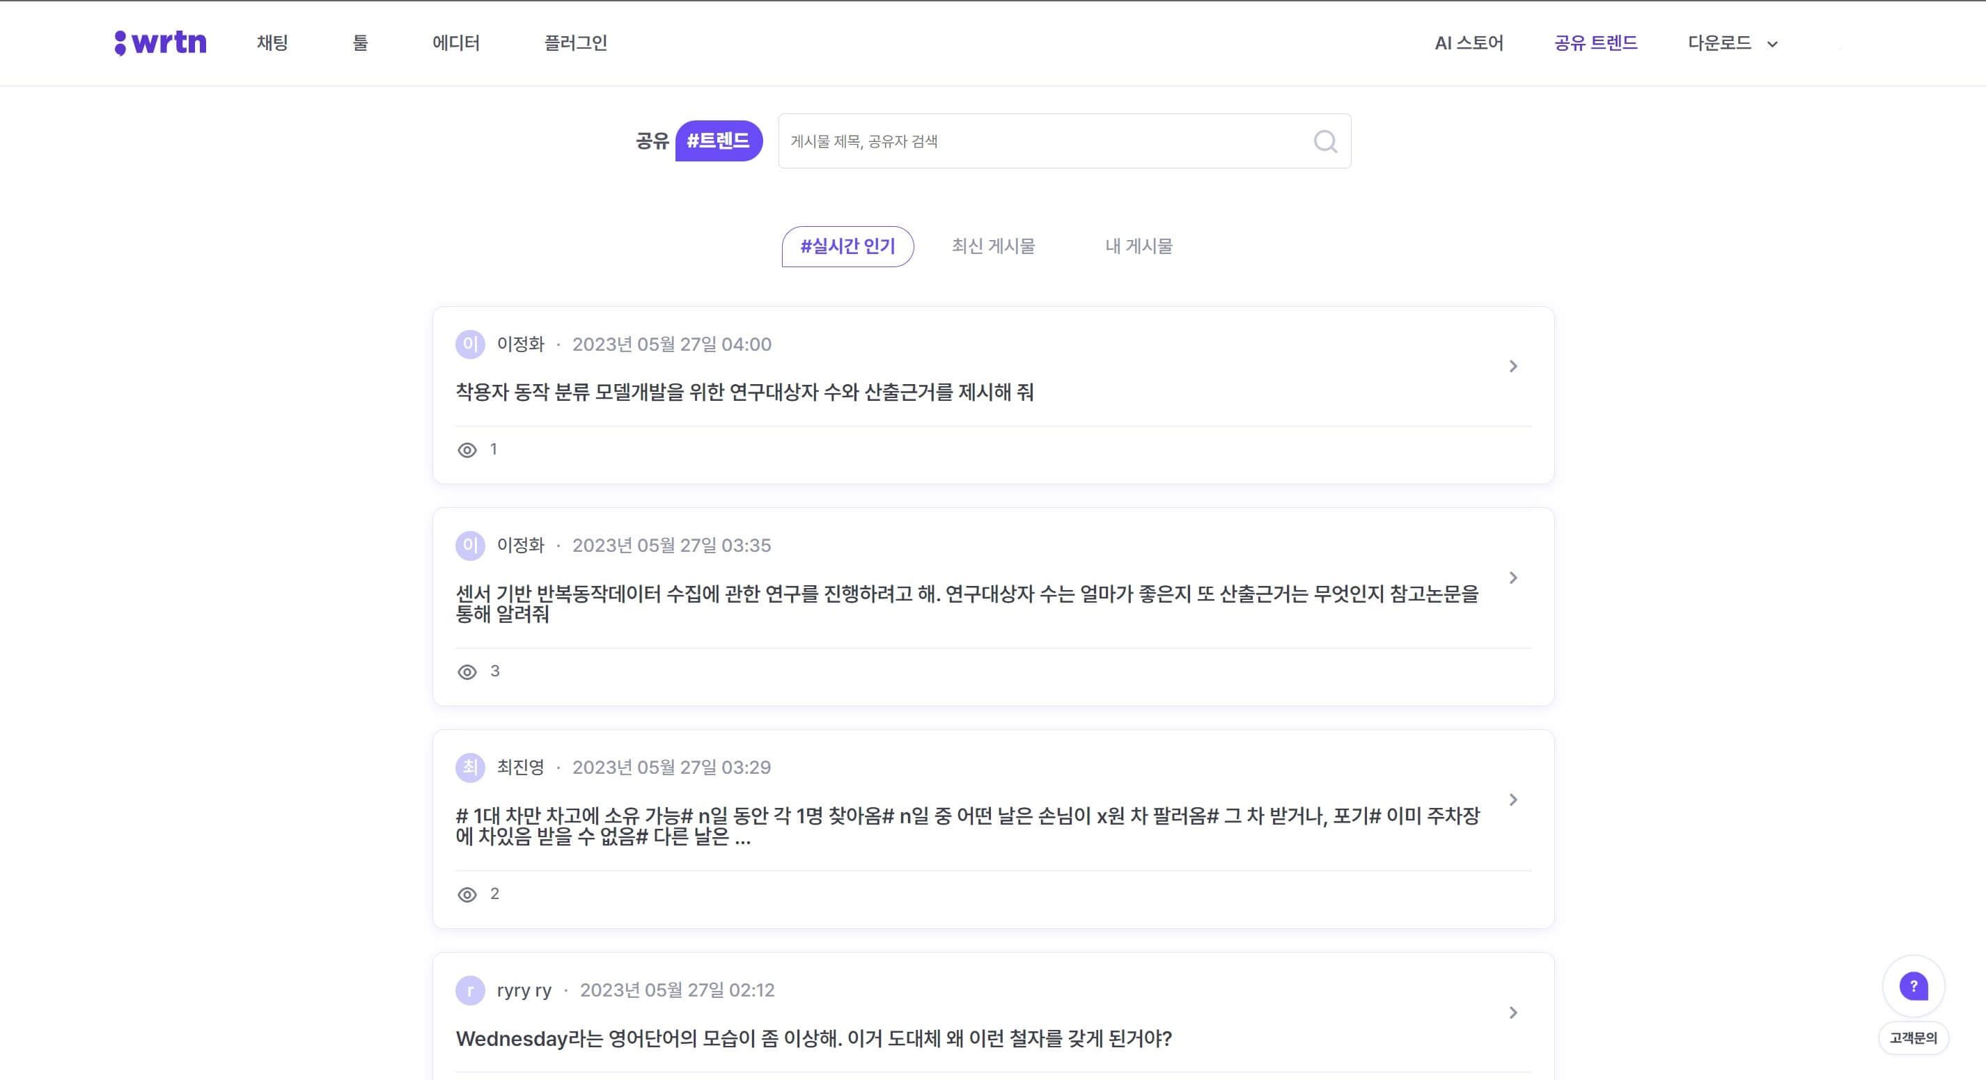Image resolution: width=1986 pixels, height=1080 pixels.
Task: Click 최진영's profile avatar
Action: pos(470,768)
